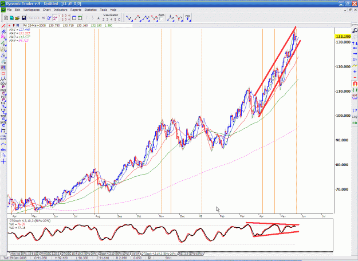Select the second up-swing pattern tool

point(137,18)
